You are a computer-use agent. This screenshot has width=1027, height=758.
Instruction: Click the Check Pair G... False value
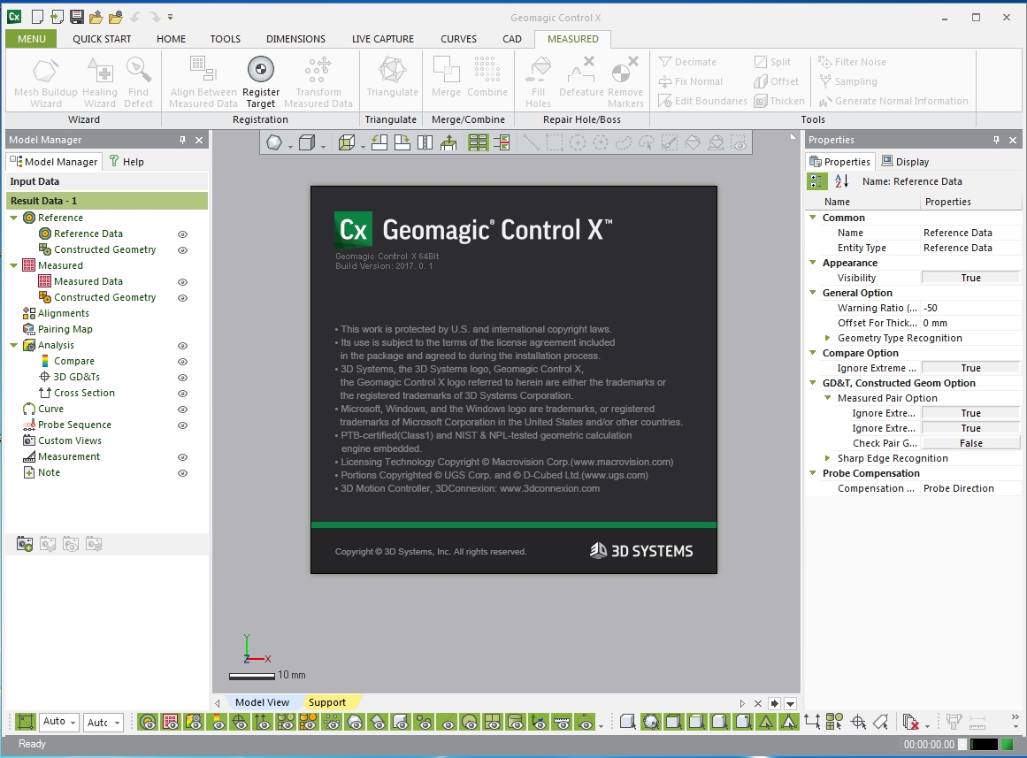[970, 443]
